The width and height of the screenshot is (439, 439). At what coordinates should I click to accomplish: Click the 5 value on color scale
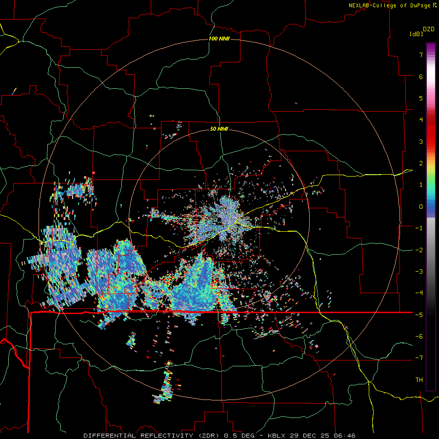[421, 98]
